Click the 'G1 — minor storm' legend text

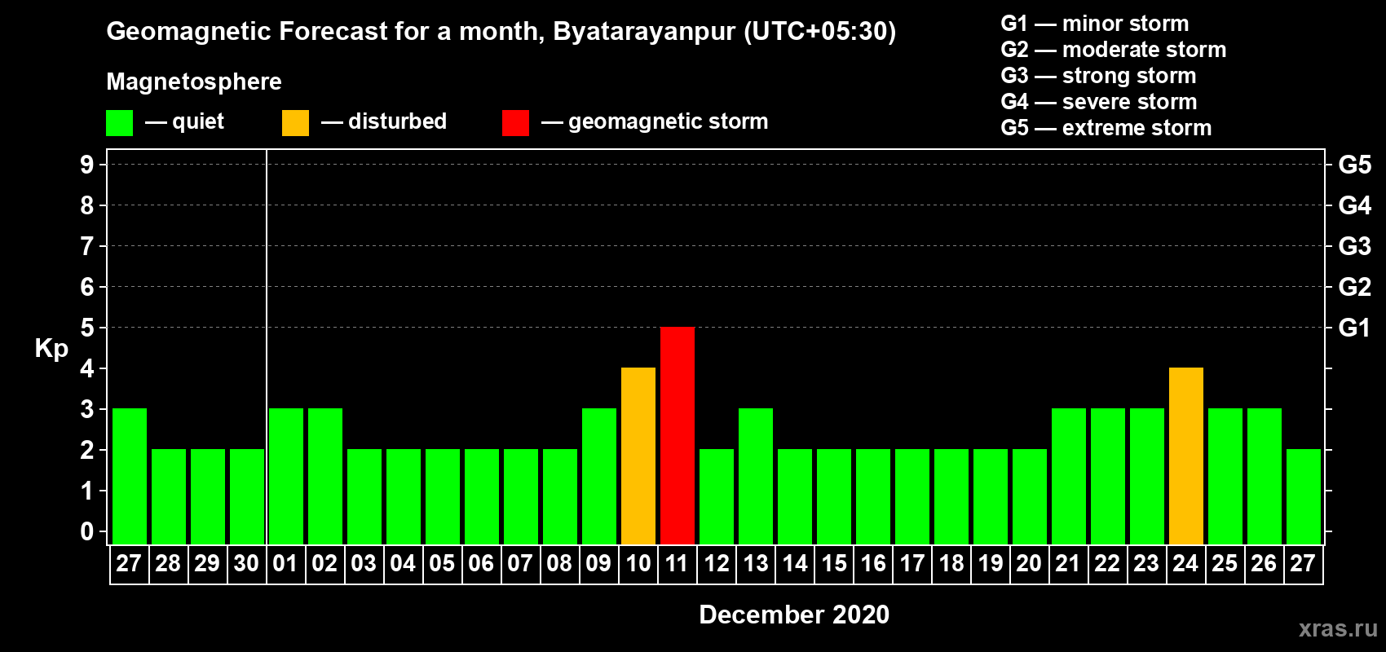click(1095, 24)
